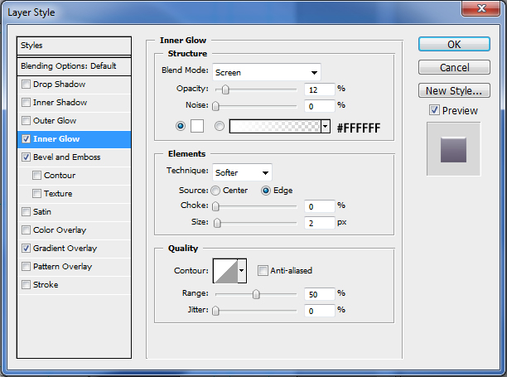Enable the Satin checkbox
The image size is (507, 377).
(x=26, y=212)
